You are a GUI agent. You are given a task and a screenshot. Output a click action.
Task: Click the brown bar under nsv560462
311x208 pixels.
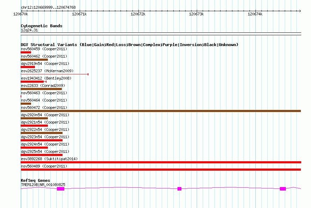pyautogui.click(x=34, y=60)
